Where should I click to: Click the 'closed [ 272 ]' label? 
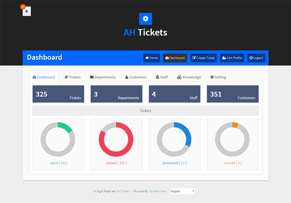116,163
